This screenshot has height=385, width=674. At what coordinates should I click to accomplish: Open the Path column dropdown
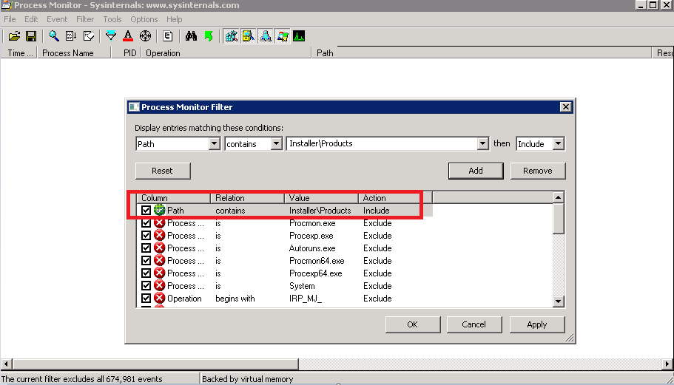coord(214,144)
